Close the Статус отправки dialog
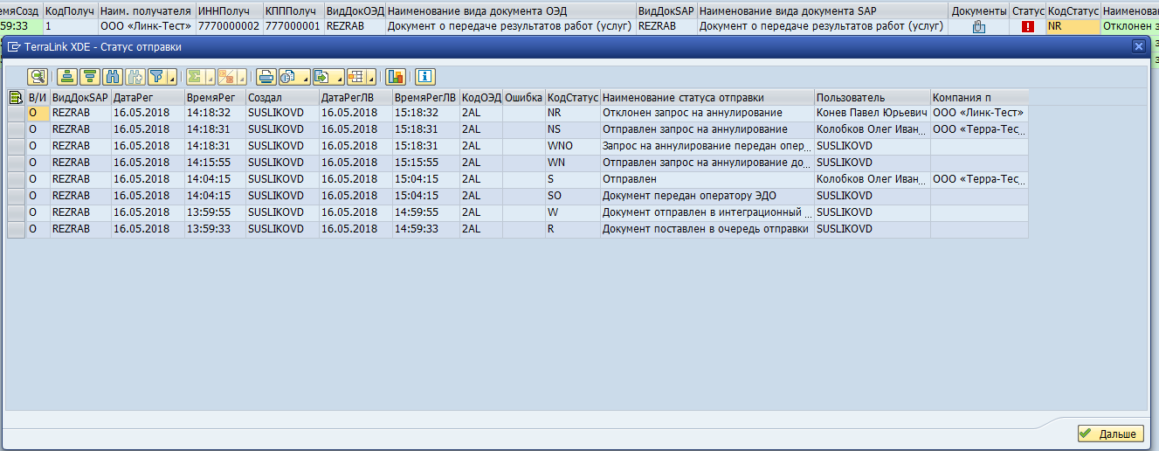The width and height of the screenshot is (1159, 451). (x=1138, y=46)
